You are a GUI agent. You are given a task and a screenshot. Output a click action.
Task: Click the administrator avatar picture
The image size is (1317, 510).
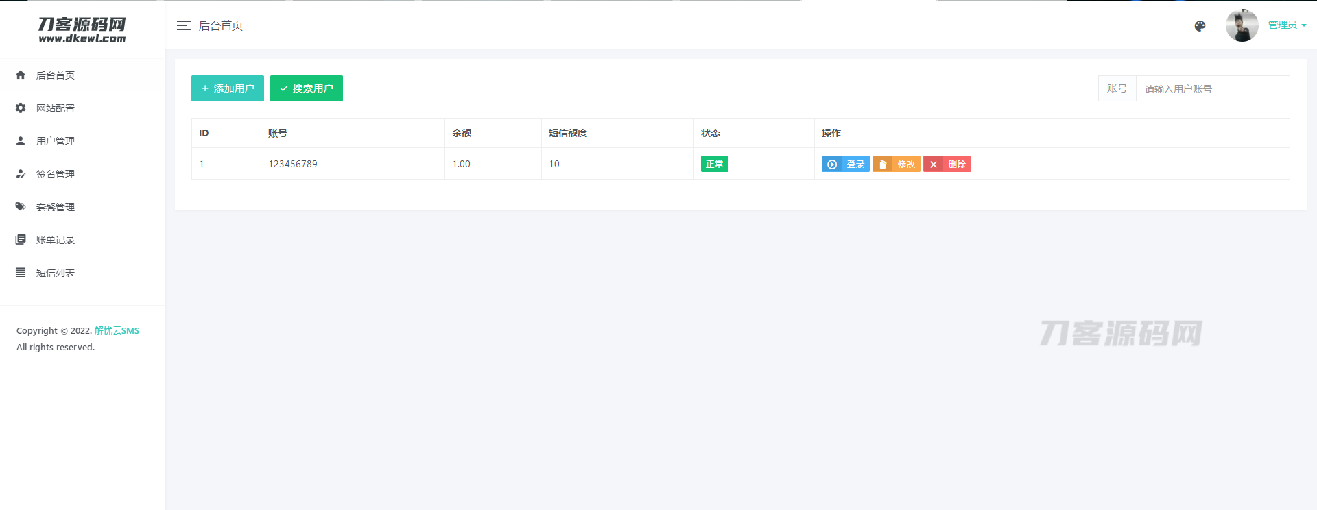click(1242, 25)
